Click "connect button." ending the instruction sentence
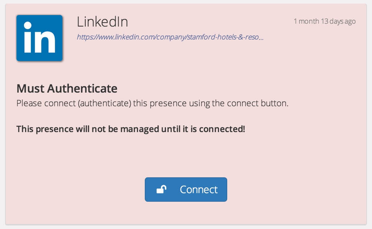The height and width of the screenshot is (229, 372). pos(258,103)
